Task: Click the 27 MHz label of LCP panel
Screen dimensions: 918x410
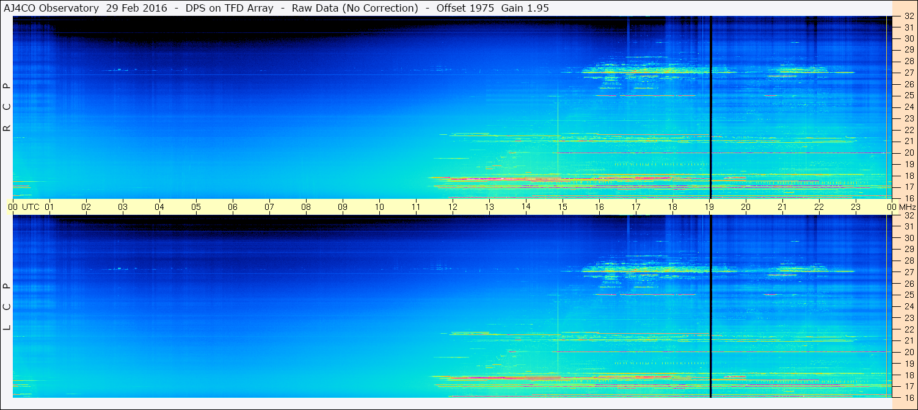Action: [x=909, y=272]
